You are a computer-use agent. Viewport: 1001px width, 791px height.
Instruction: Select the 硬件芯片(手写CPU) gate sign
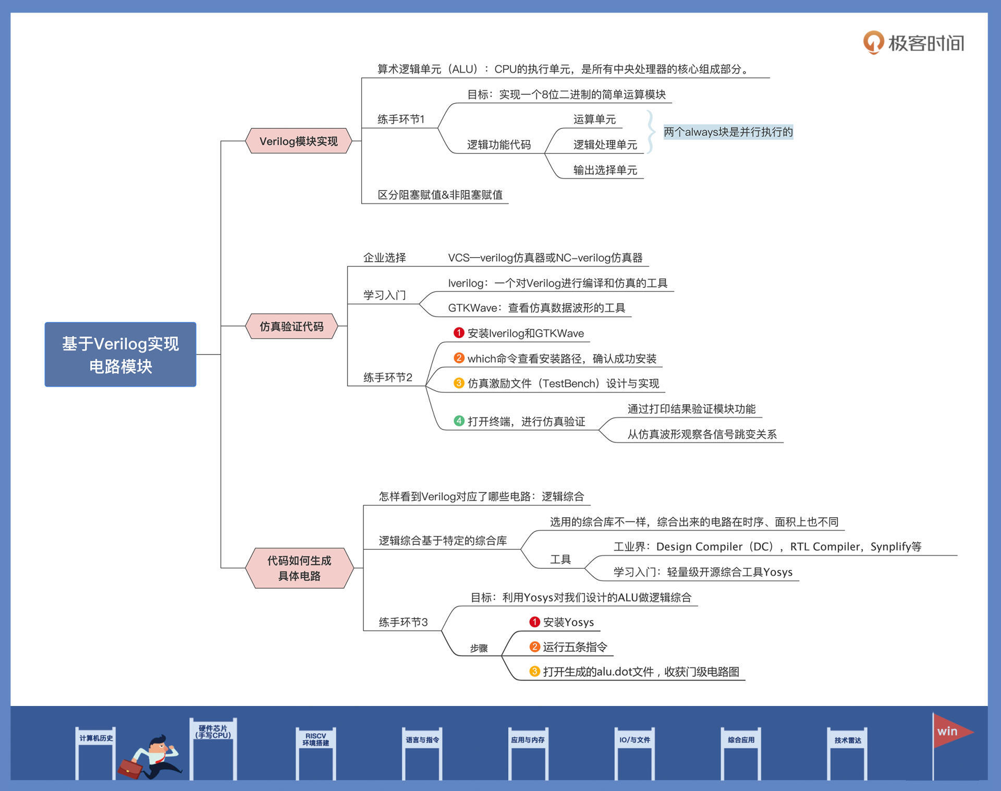tap(213, 732)
